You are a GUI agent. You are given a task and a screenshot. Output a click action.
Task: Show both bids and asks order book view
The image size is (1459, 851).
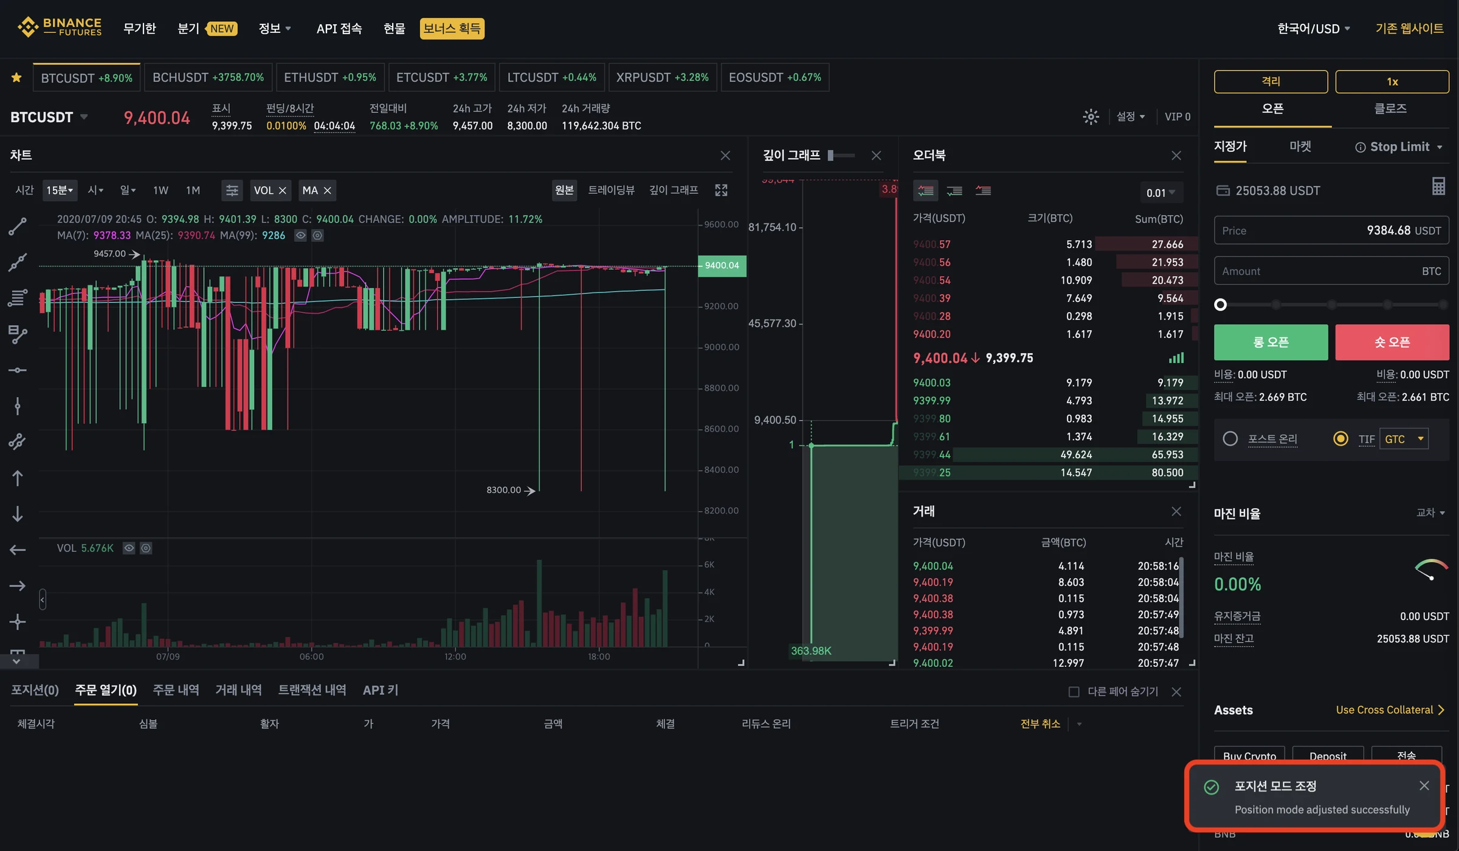click(x=926, y=191)
